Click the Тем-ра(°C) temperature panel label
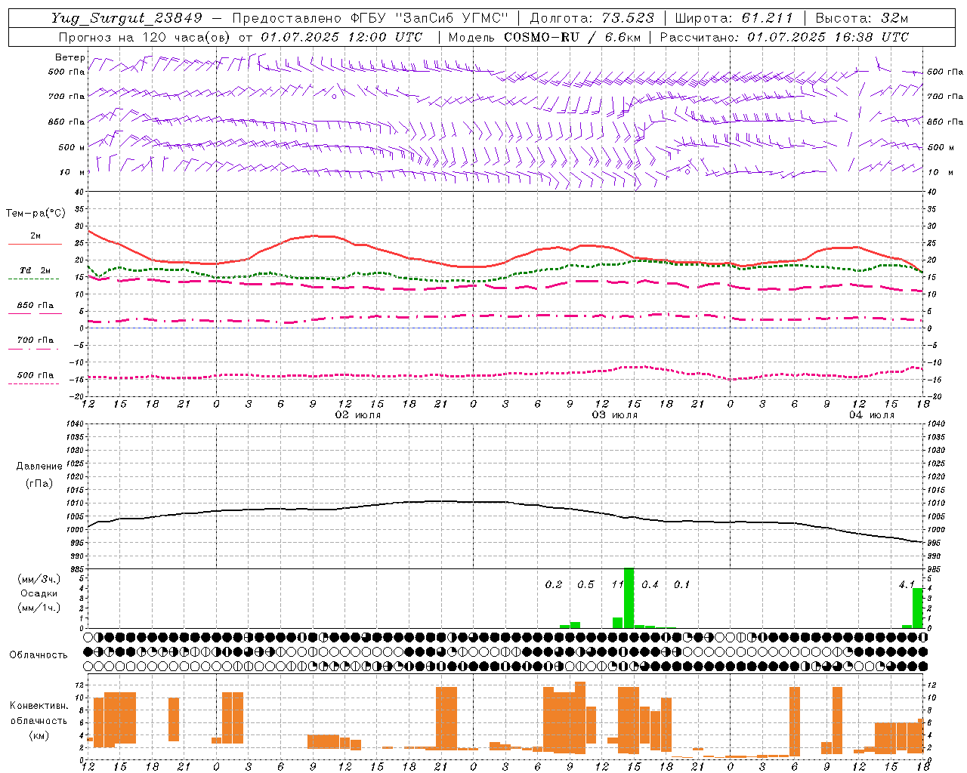Viewport: 967px width, 773px height. coord(36,214)
